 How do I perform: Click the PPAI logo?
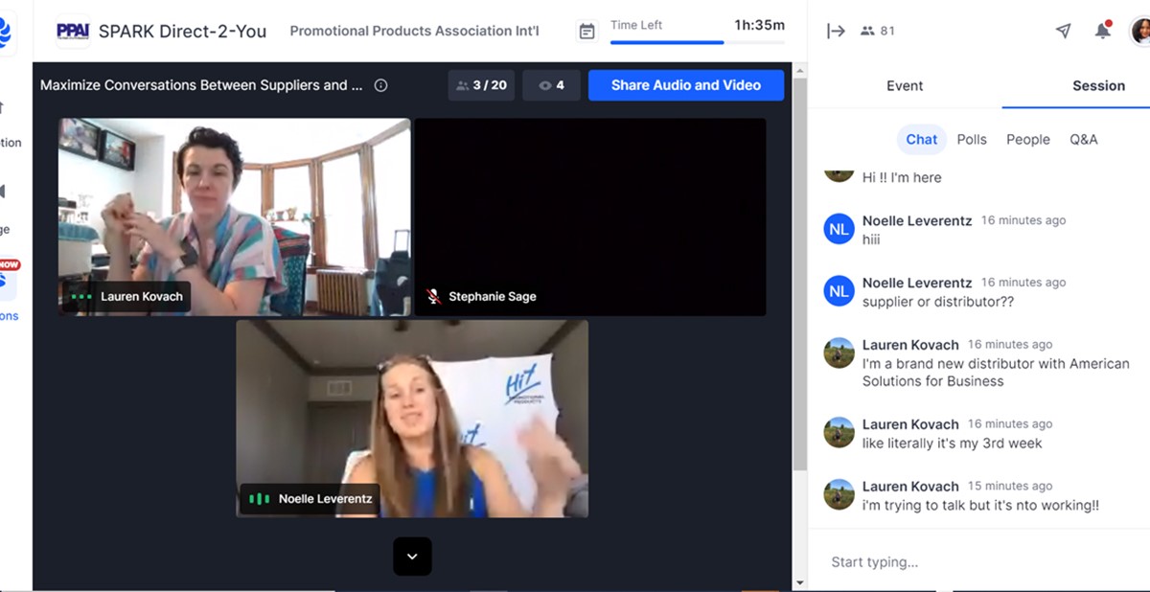[x=73, y=31]
